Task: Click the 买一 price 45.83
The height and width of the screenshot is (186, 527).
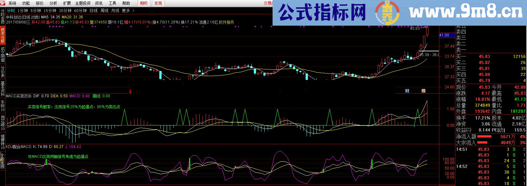Action: click(484, 56)
